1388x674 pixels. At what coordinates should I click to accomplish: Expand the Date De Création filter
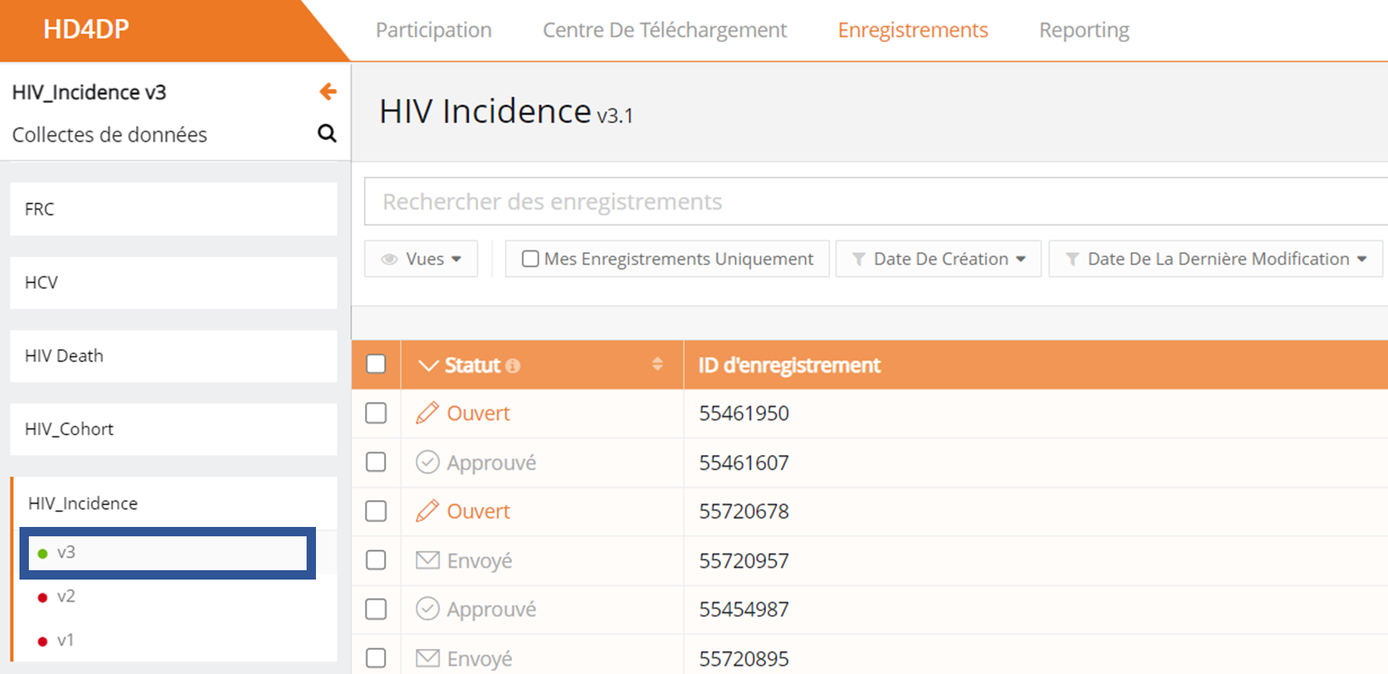(938, 259)
